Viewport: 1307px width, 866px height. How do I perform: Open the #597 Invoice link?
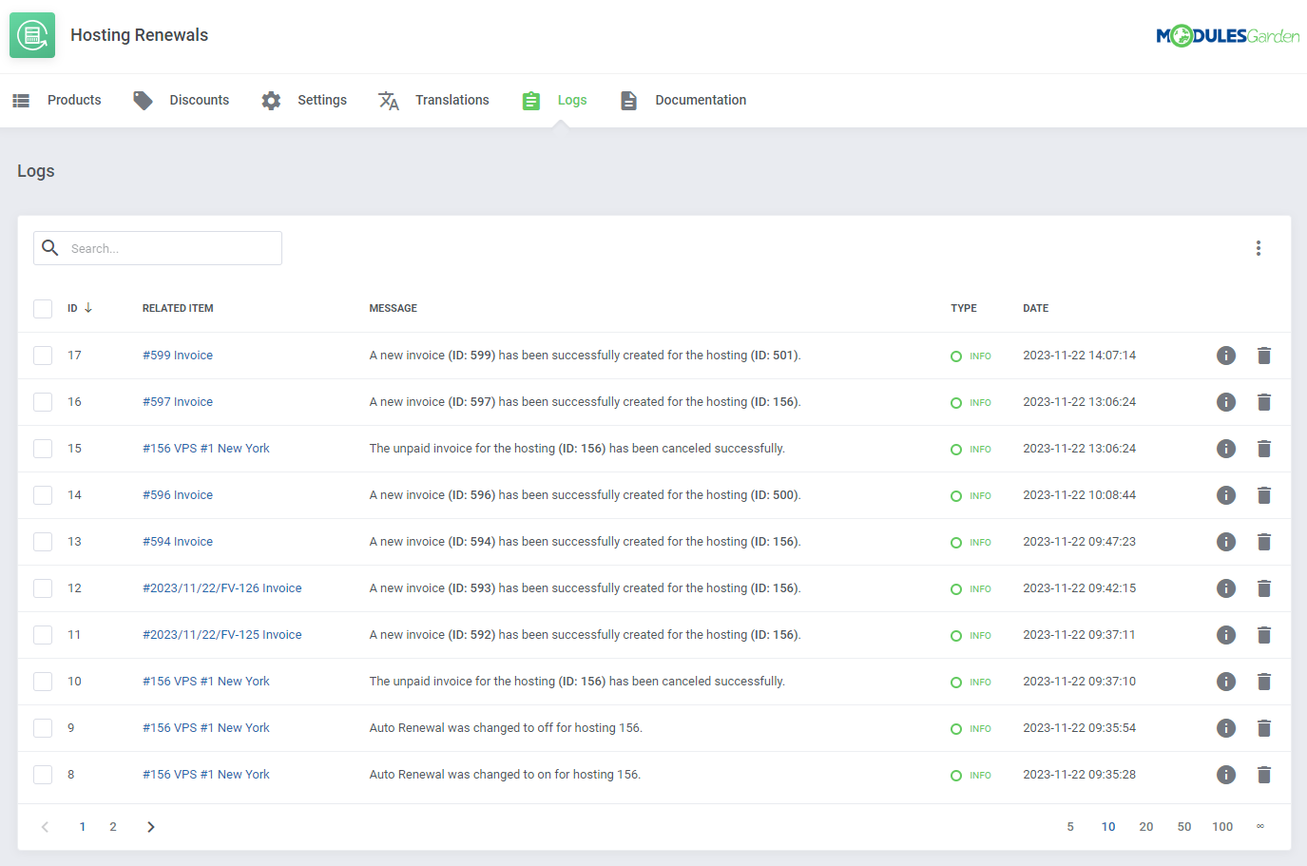[178, 402]
